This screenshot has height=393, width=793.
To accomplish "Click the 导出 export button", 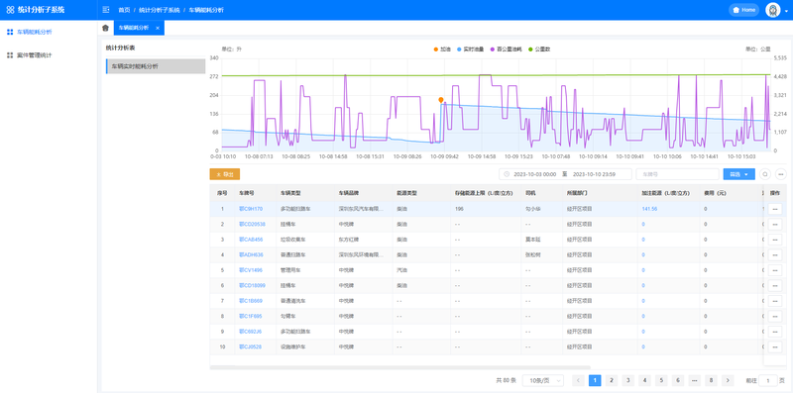I will (225, 174).
